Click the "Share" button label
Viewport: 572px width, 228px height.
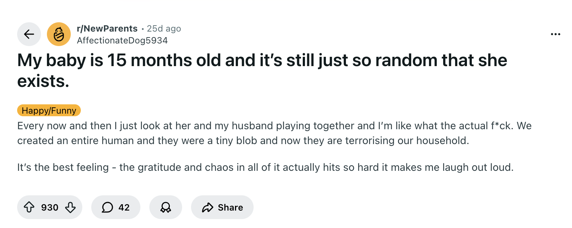point(230,207)
